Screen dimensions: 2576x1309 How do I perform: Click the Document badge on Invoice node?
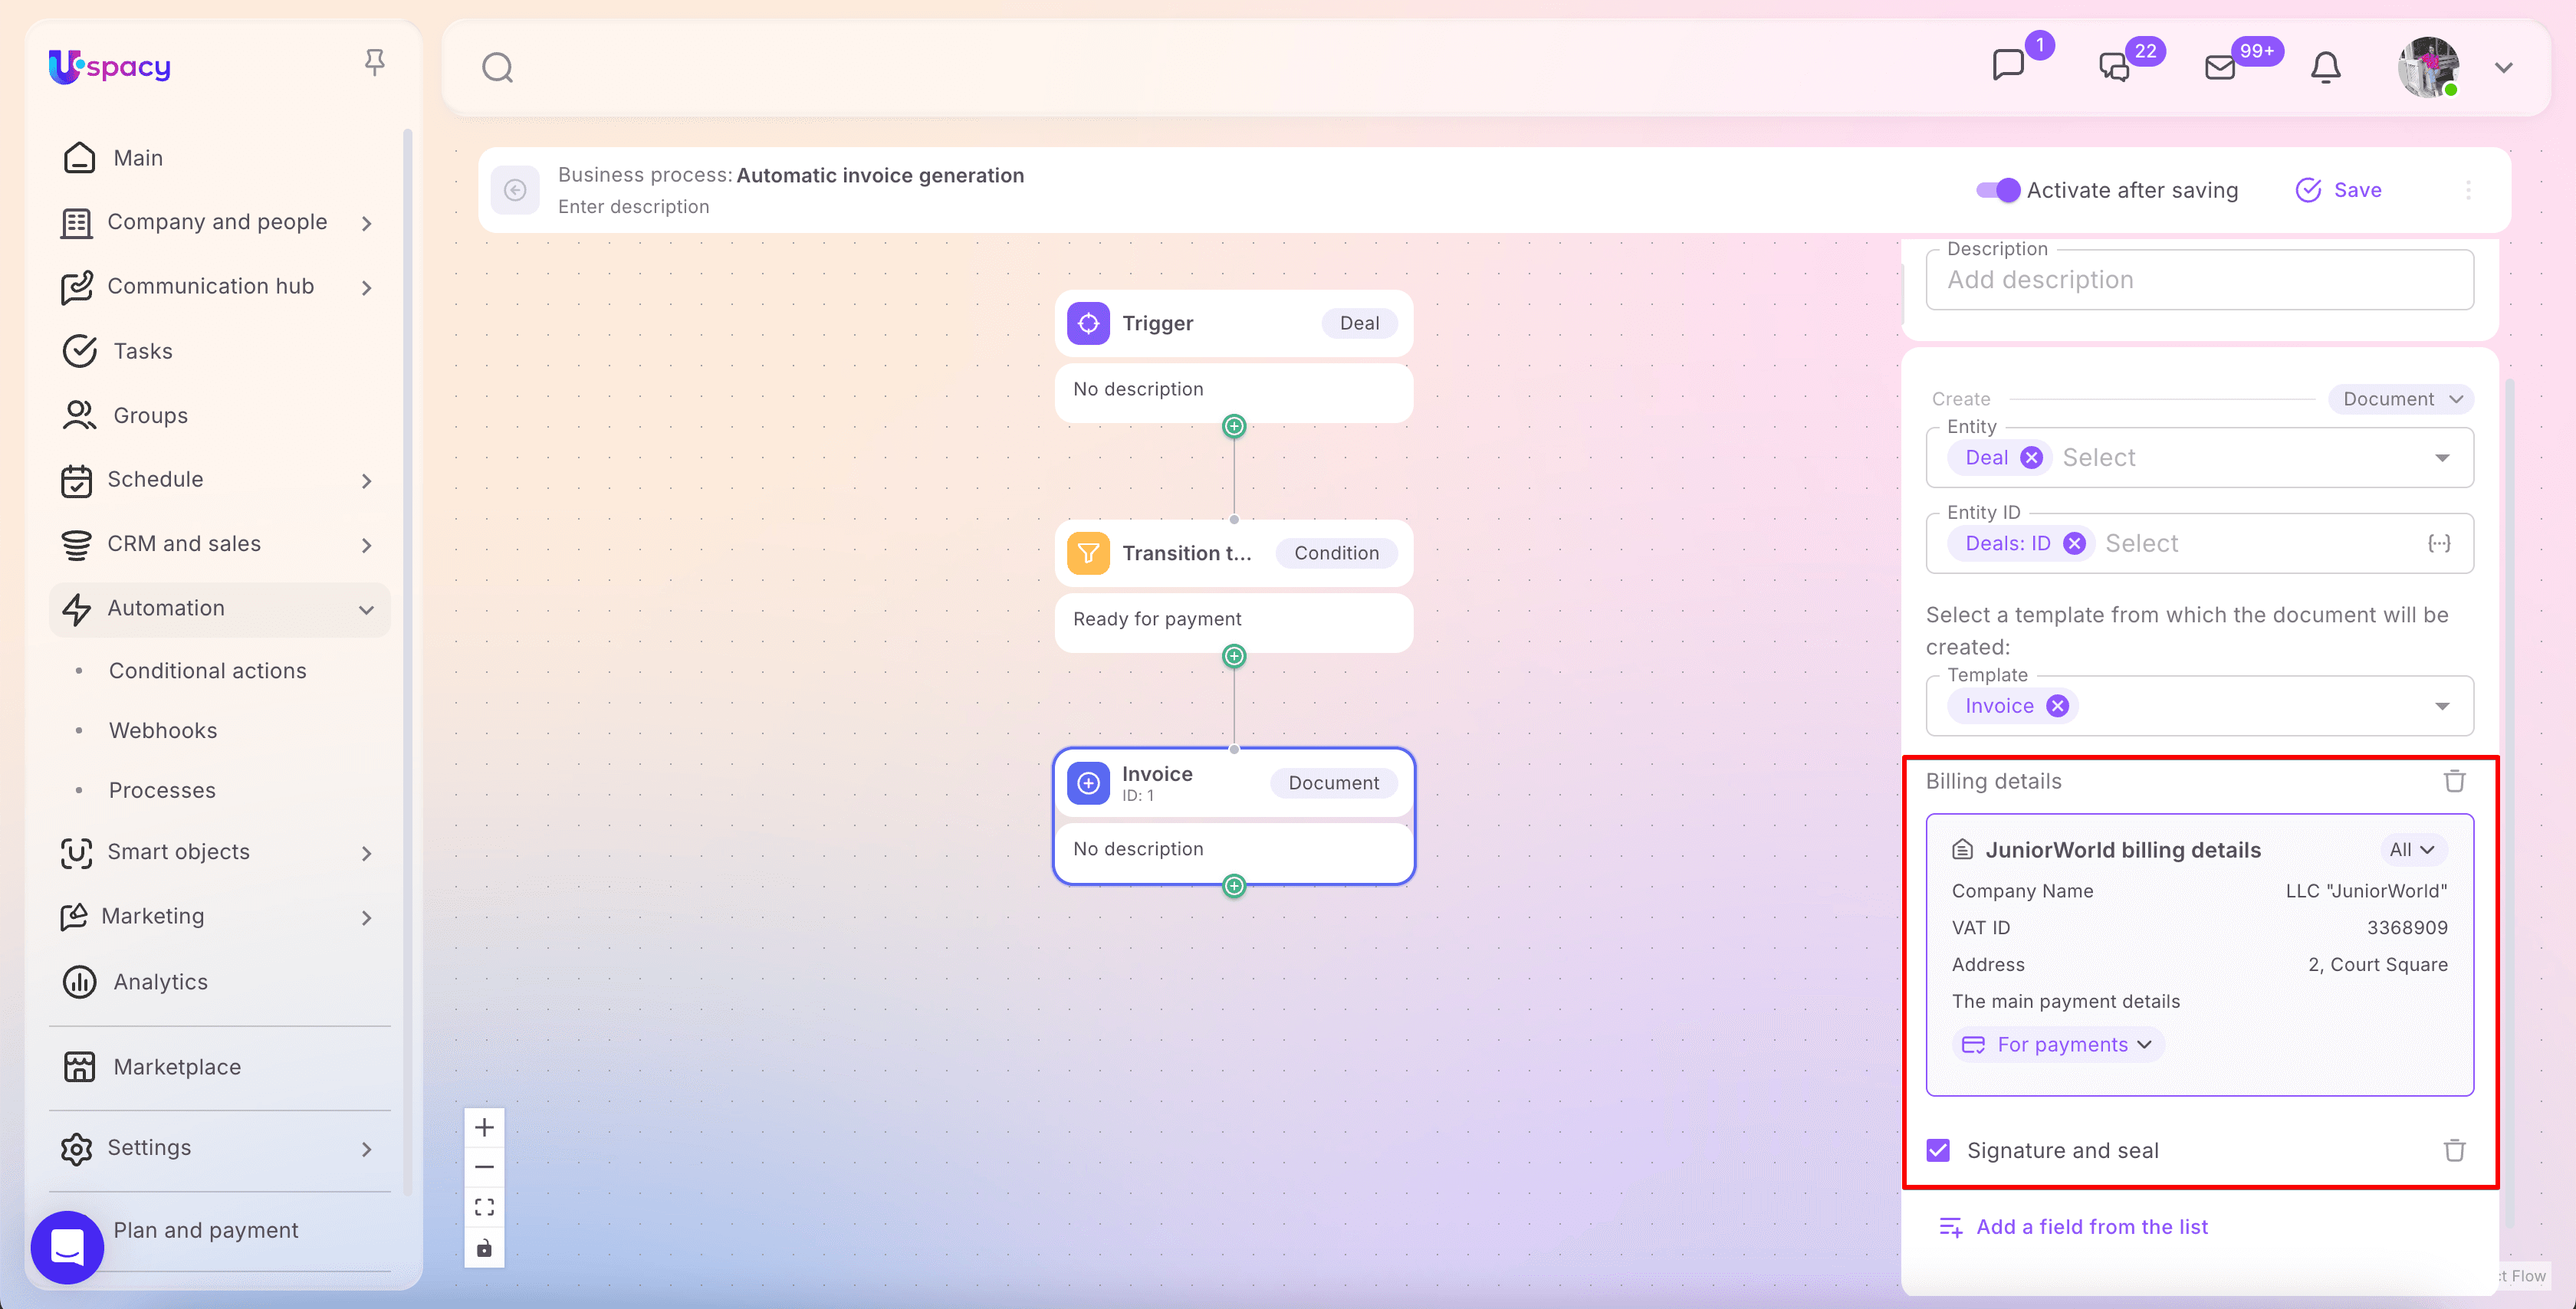[1333, 783]
